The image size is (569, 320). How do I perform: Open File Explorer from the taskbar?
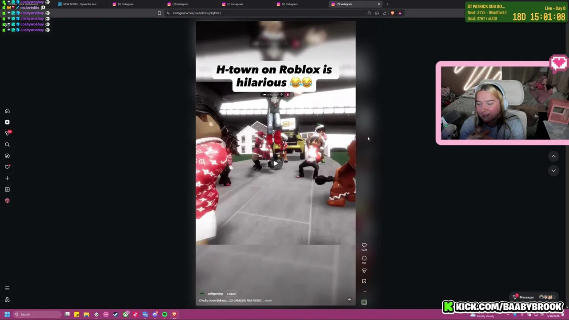(x=86, y=314)
